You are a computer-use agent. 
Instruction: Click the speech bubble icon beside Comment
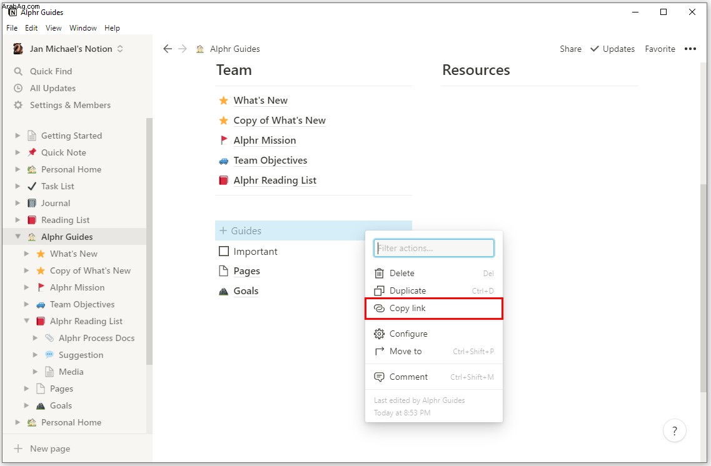tap(379, 377)
